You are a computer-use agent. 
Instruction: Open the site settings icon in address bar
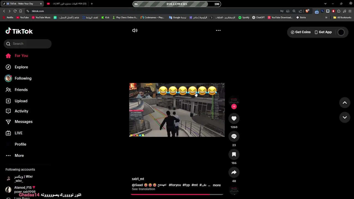(28, 11)
